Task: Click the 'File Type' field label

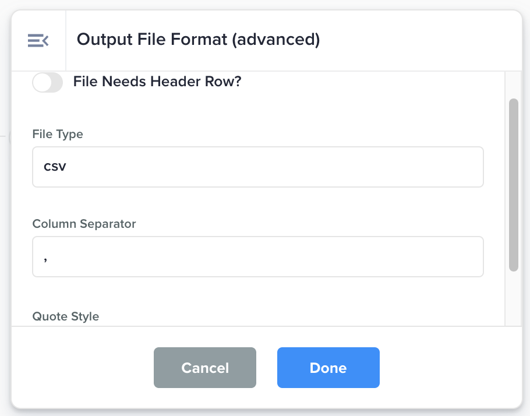Action: 58,134
